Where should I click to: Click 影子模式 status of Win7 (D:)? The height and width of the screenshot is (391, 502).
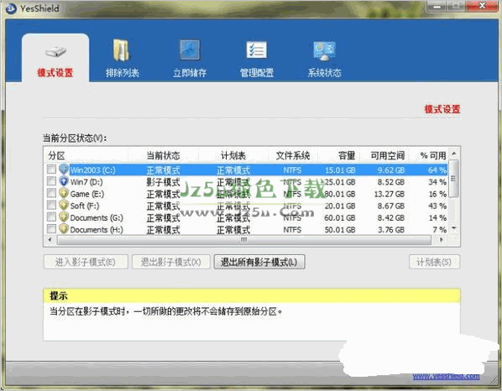coord(164,182)
